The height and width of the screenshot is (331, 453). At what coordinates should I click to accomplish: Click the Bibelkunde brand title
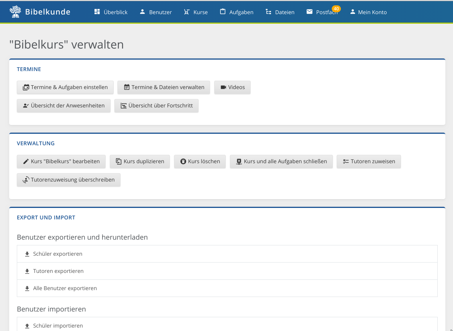tap(48, 12)
